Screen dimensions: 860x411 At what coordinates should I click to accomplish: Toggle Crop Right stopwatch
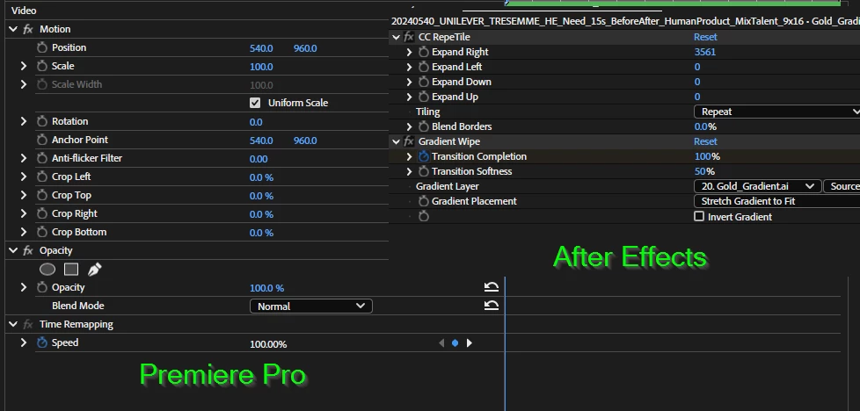(42, 213)
